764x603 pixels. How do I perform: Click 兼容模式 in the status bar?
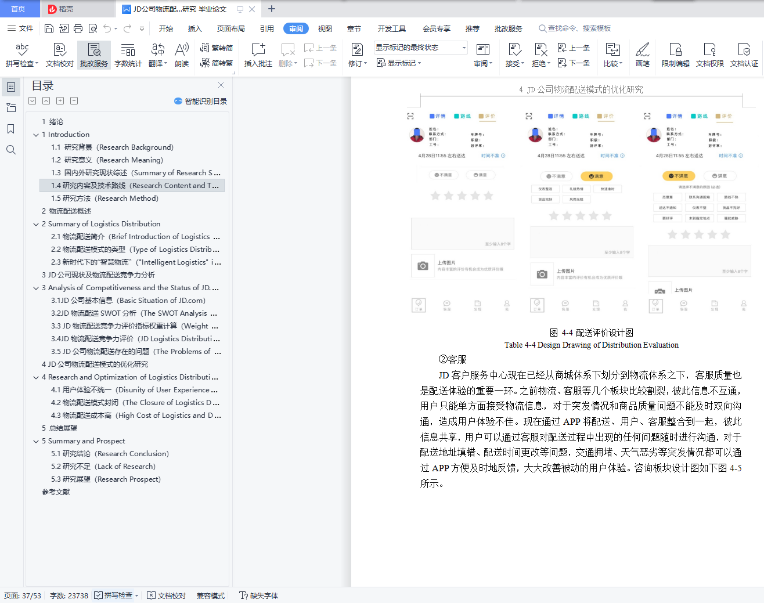[211, 595]
